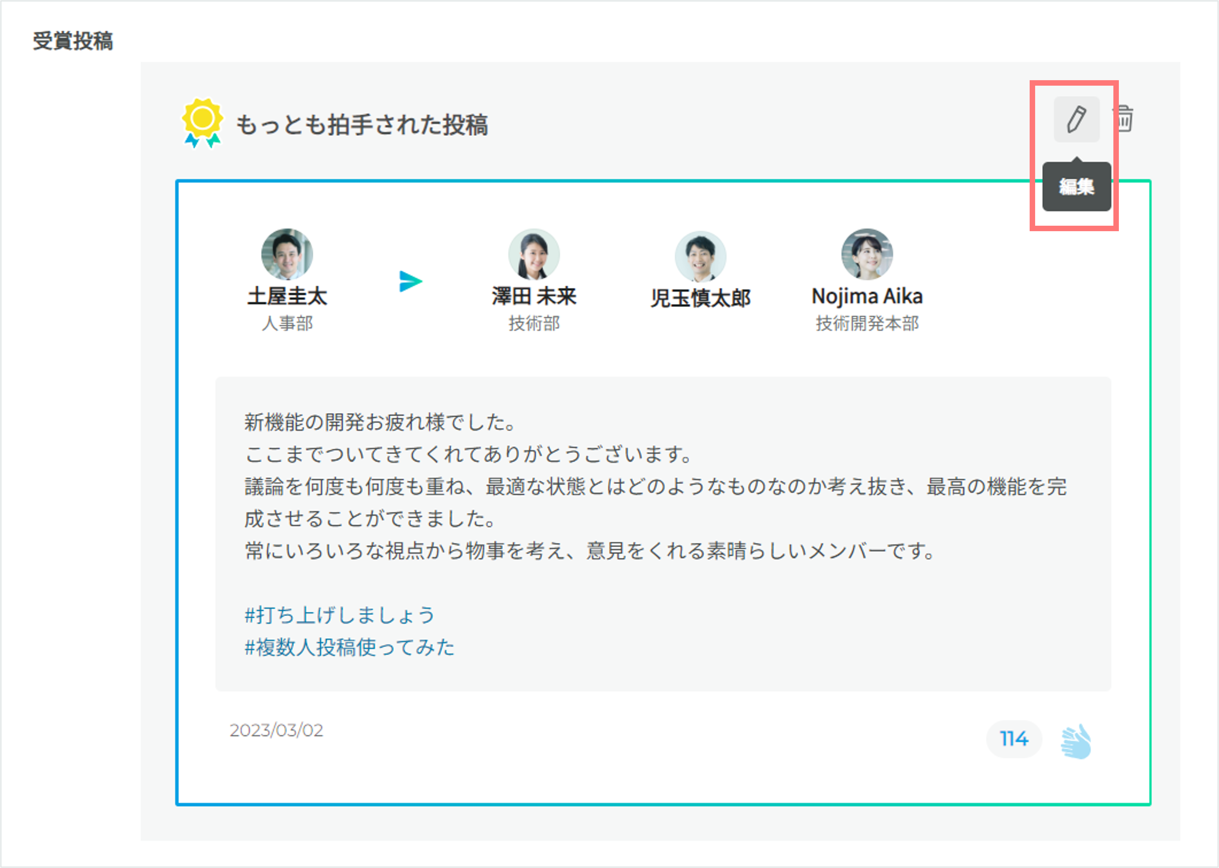Click the blue send arrow icon
1219x868 pixels.
click(x=410, y=281)
